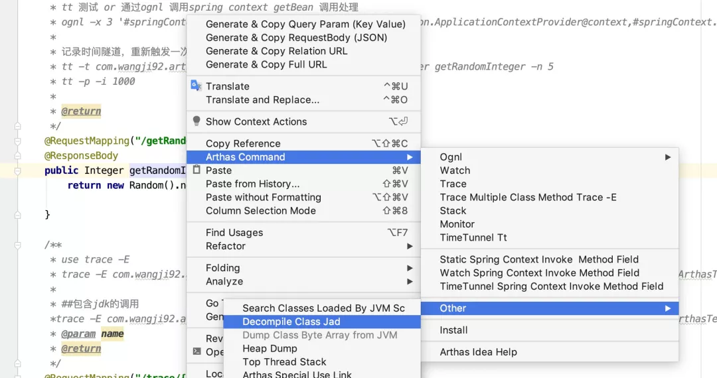Viewport: 717px width, 378px height.
Task: Click the Translate icon in context menu
Action: [x=196, y=86]
